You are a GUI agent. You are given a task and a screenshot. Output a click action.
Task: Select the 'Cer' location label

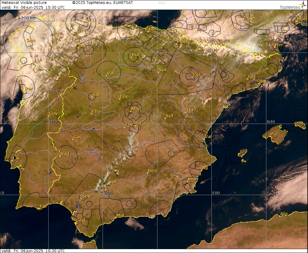point(258,54)
